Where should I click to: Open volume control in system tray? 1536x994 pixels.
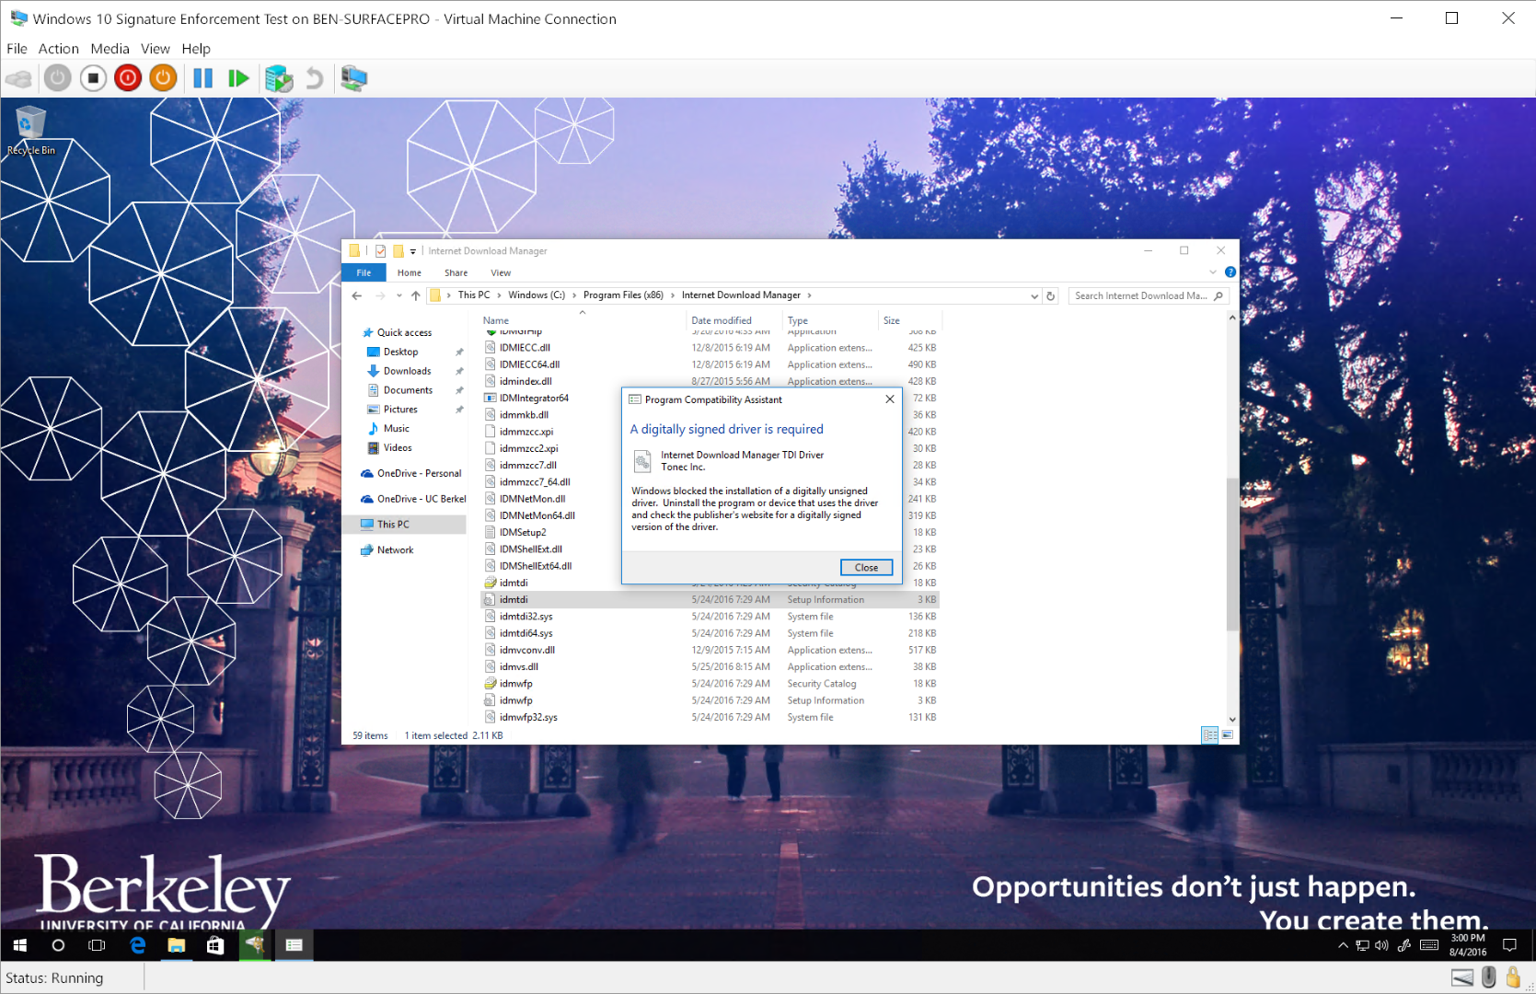click(1381, 945)
